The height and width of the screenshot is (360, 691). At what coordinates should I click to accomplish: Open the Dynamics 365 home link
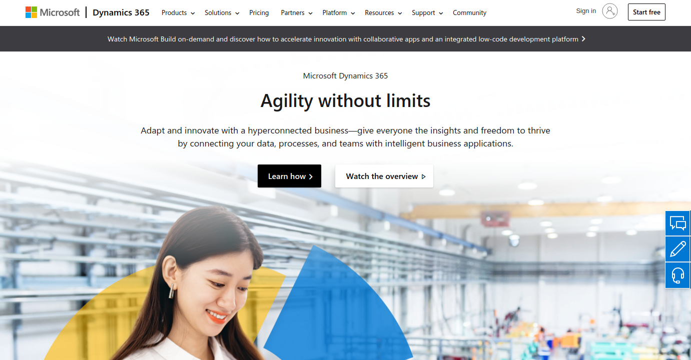[121, 12]
